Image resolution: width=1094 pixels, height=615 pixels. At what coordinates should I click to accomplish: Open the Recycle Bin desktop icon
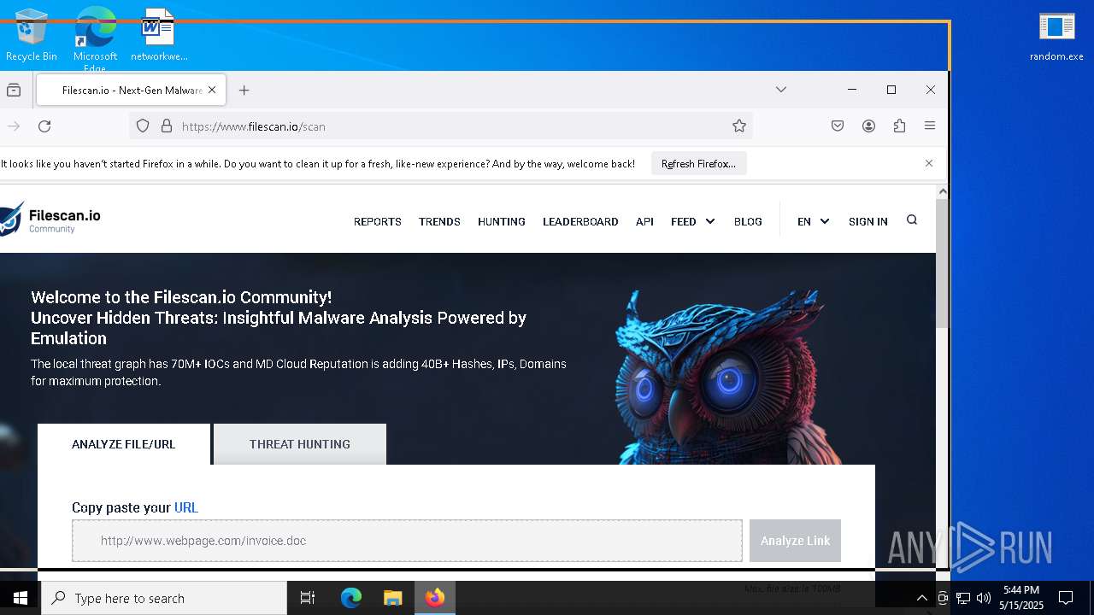click(x=31, y=35)
